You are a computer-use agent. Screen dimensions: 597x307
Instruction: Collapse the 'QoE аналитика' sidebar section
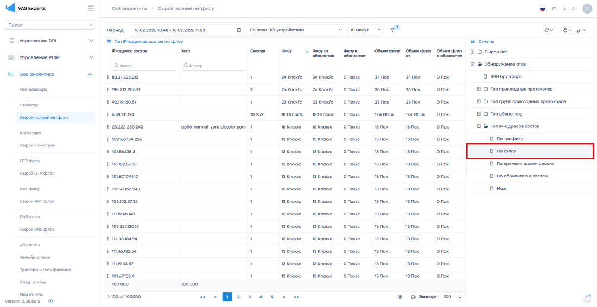[90, 74]
